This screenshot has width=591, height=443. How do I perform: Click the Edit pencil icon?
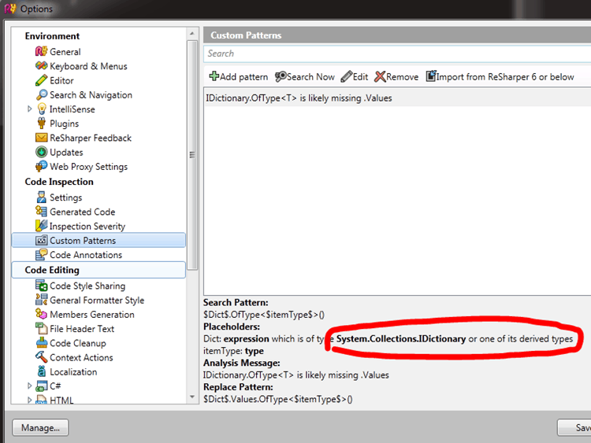(346, 77)
